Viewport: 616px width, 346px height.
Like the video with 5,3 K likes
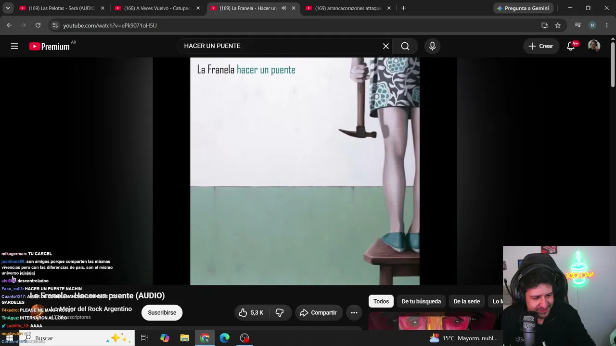pyautogui.click(x=251, y=313)
